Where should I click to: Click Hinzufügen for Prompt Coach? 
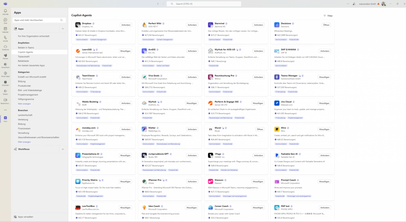click(x=324, y=181)
